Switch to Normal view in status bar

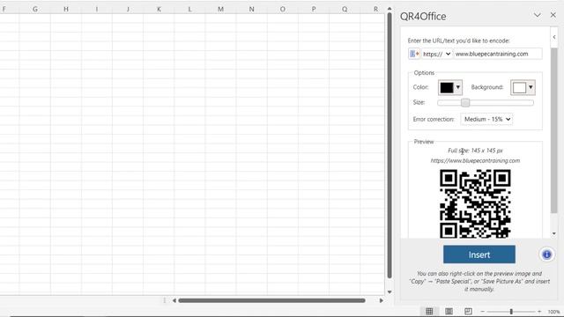(x=429, y=311)
